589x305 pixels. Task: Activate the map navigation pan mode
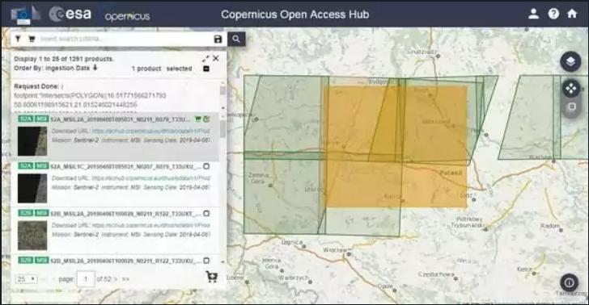571,89
